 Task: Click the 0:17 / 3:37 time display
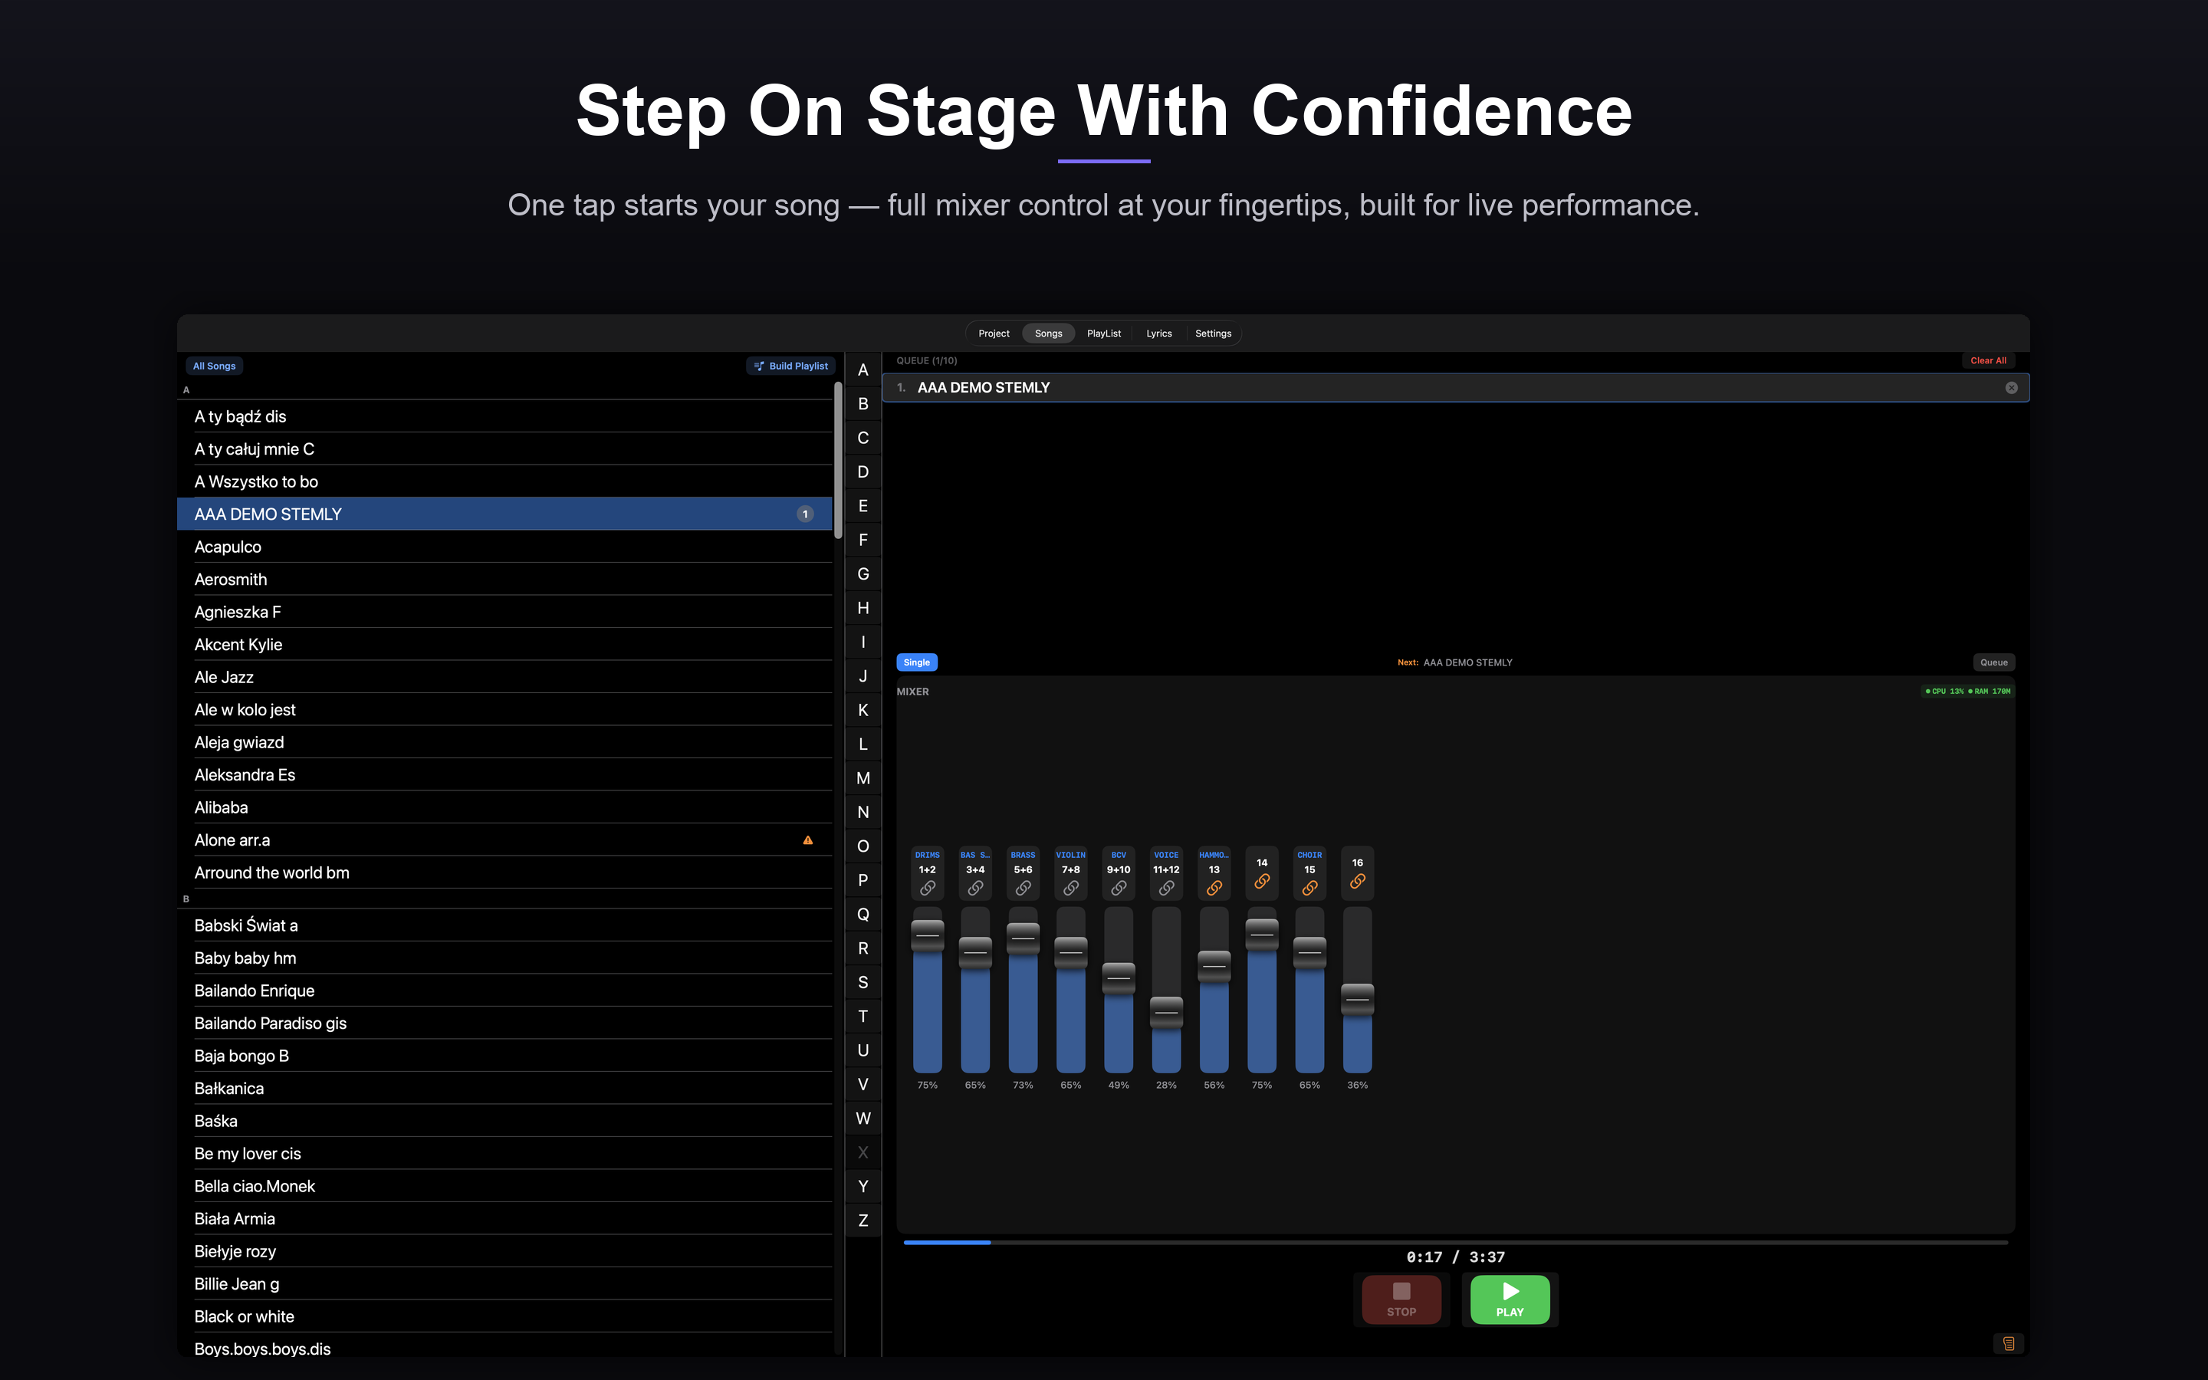point(1455,1257)
